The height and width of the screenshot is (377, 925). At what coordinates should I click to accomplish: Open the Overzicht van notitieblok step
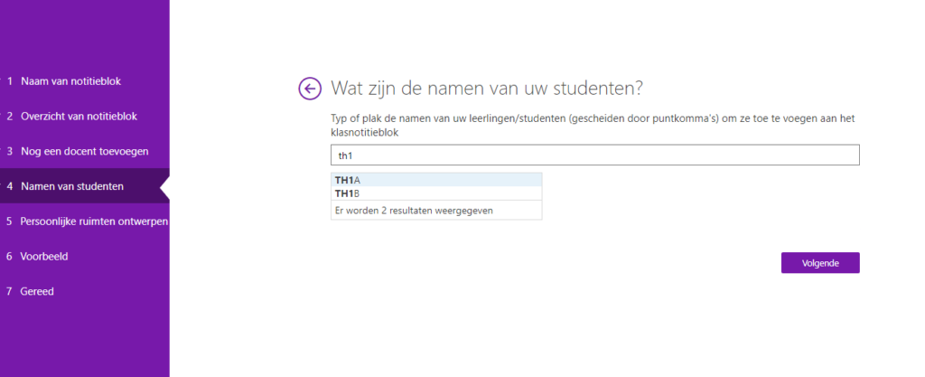pyautogui.click(x=79, y=117)
